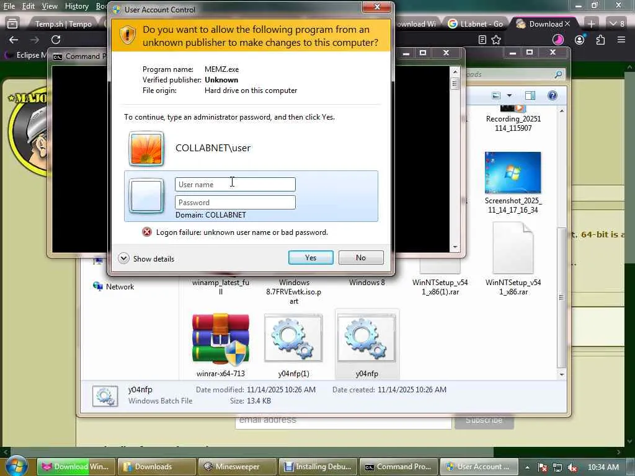The width and height of the screenshot is (635, 476).
Task: Open the History menu in browser
Action: [76, 6]
